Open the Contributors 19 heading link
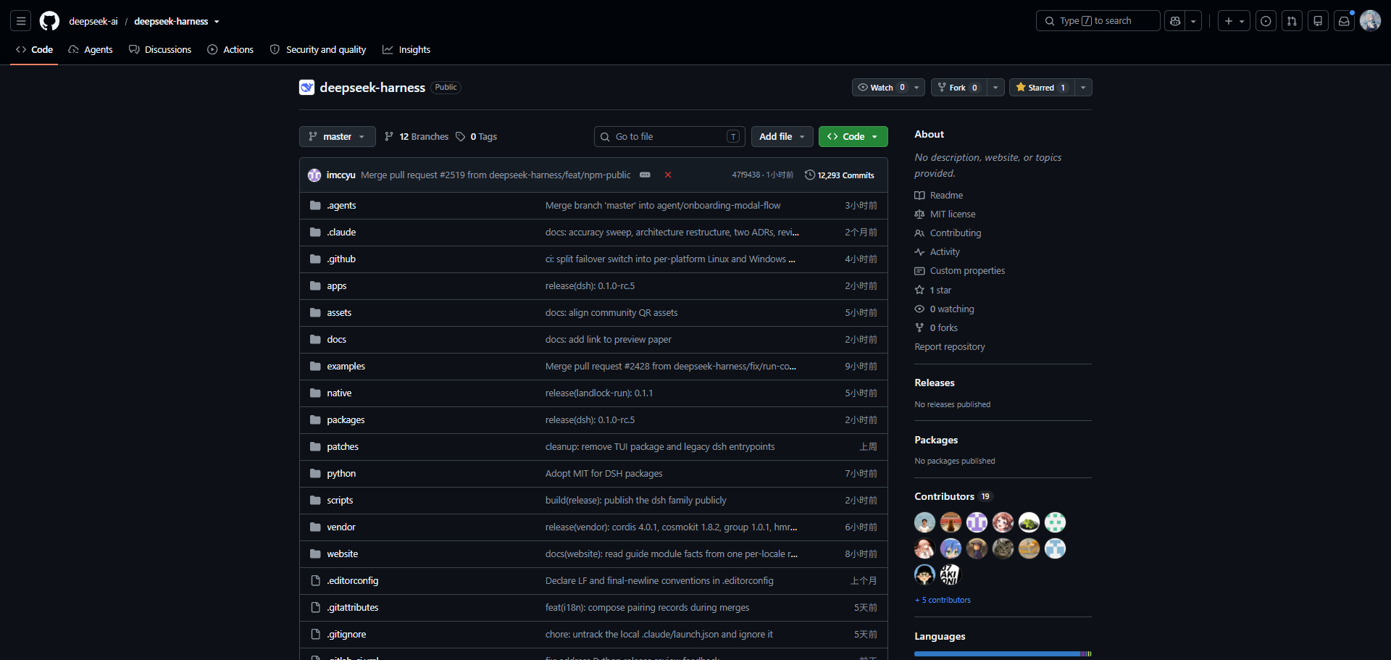The image size is (1391, 660). coord(953,497)
